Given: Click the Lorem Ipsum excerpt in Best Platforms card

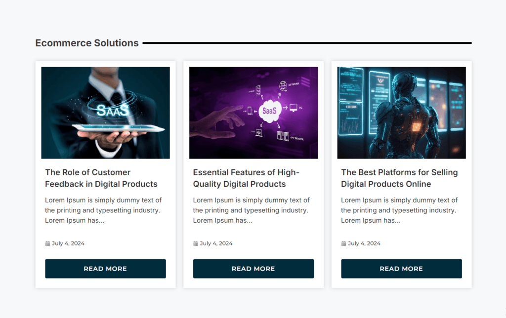Looking at the screenshot, I should pos(399,210).
